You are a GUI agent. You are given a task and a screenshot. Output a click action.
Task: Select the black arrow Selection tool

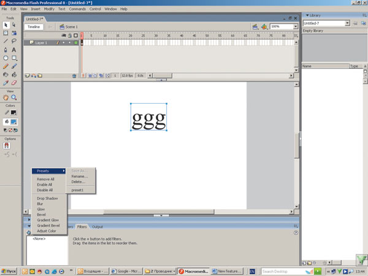click(x=6, y=24)
